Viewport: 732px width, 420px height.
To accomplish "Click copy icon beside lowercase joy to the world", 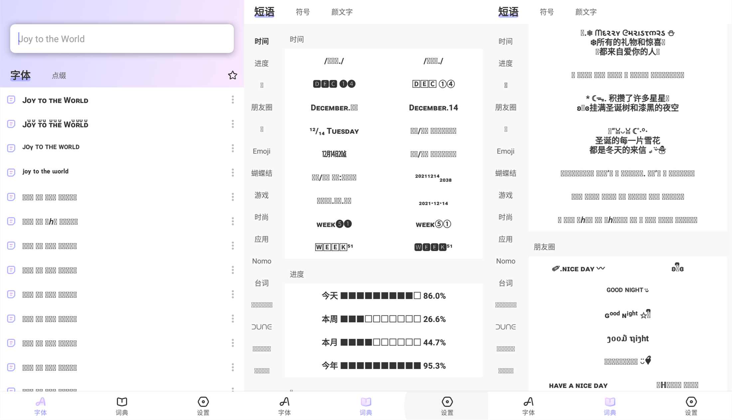I will (x=11, y=172).
